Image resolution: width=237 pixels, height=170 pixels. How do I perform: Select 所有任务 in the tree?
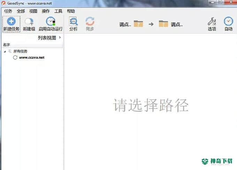(x=21, y=51)
